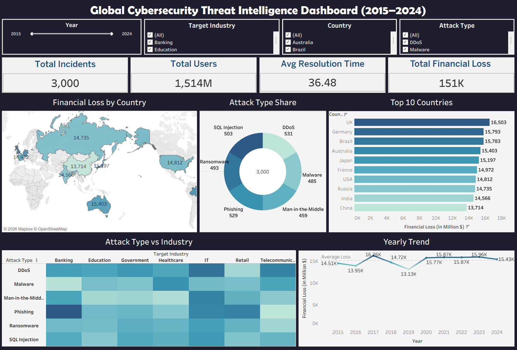This screenshot has width=517, height=350.
Task: Click sort icon next to Financial Loss axis label
Action: 468,227
